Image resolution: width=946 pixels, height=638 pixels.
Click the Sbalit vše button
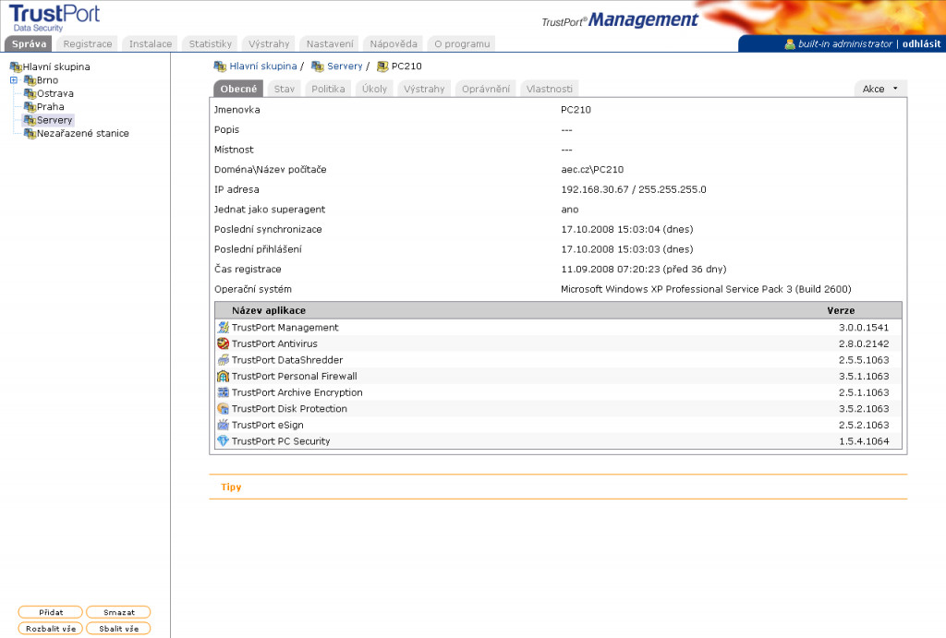tap(118, 629)
